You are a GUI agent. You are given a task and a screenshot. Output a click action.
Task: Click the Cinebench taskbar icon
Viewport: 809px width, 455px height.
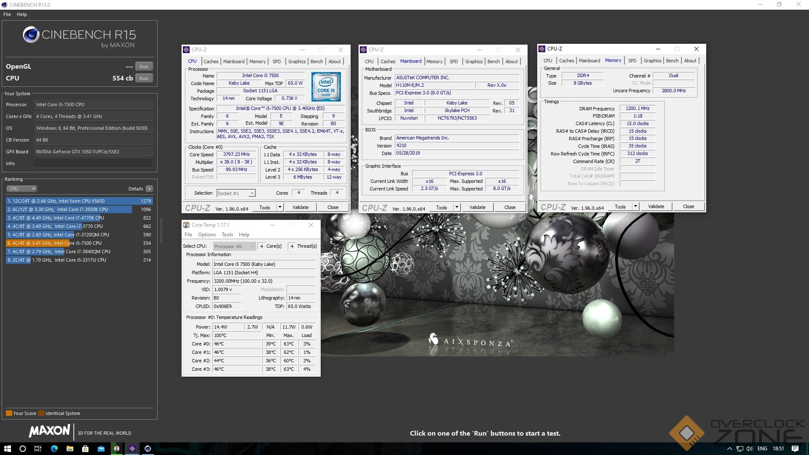[x=148, y=449]
